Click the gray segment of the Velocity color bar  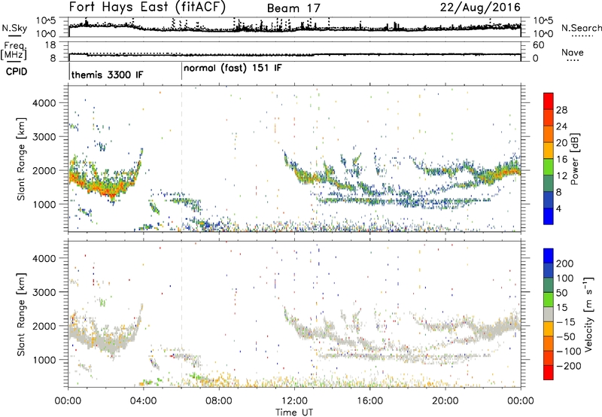click(x=549, y=314)
